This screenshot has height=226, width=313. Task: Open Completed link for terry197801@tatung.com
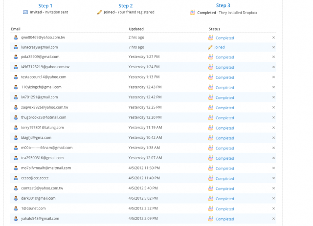[224, 128]
